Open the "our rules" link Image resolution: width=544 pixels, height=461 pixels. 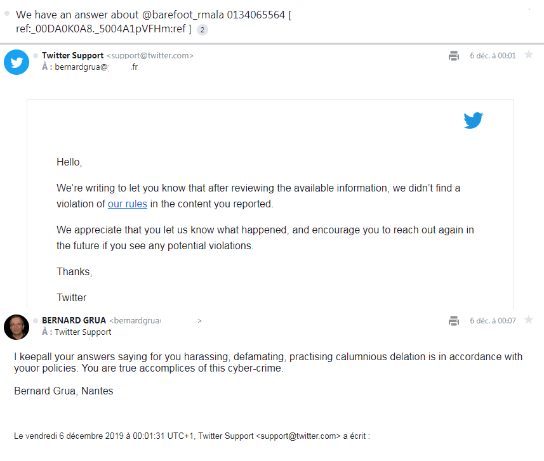[x=128, y=204]
